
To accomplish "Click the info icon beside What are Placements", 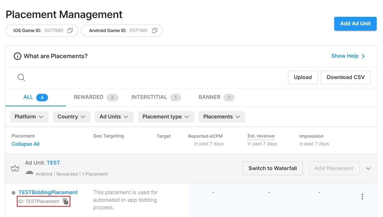I will click(x=17, y=56).
